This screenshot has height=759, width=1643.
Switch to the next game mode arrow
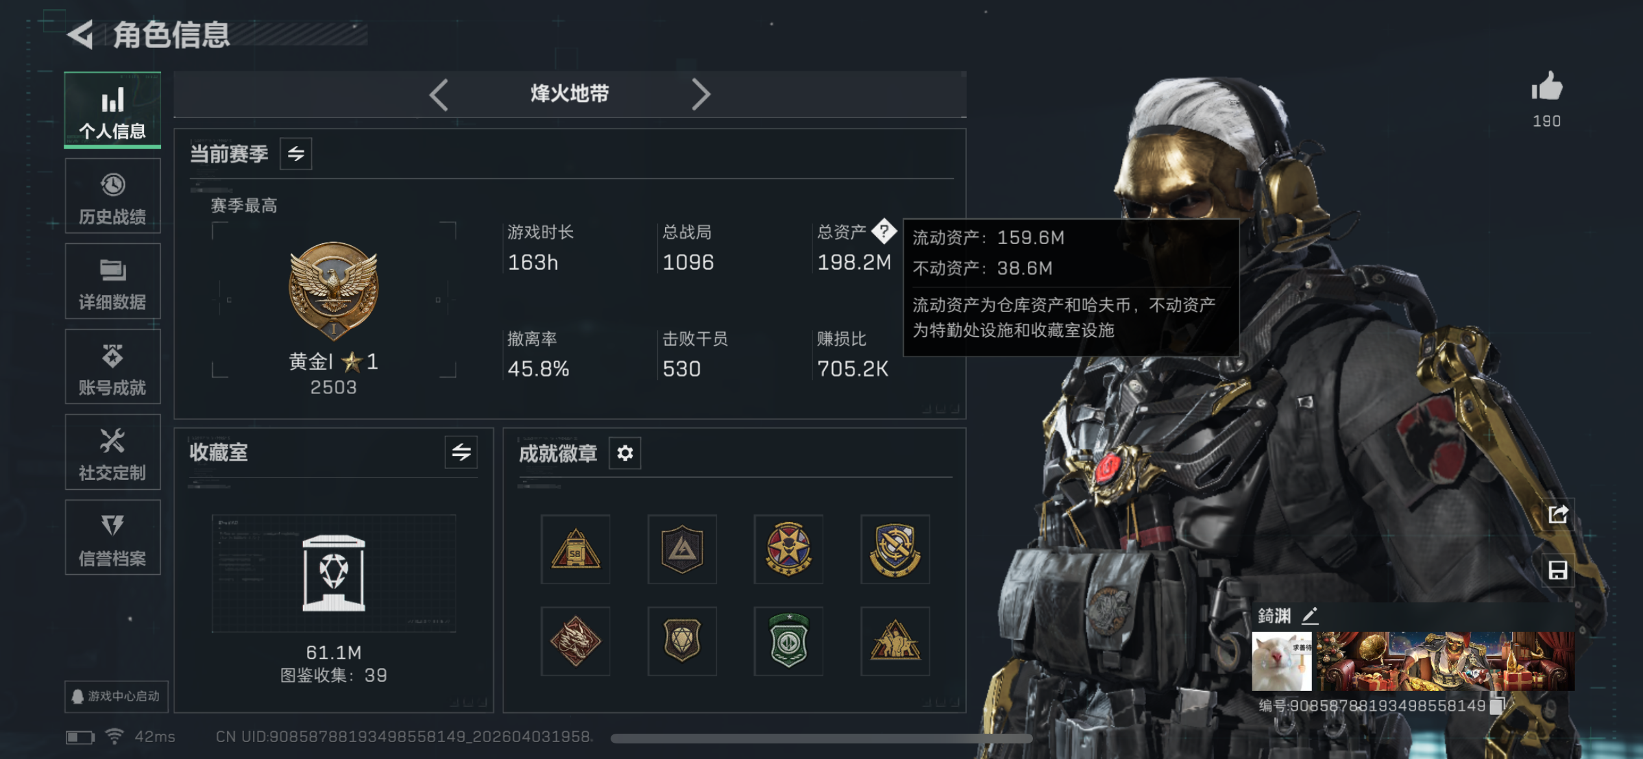701,95
